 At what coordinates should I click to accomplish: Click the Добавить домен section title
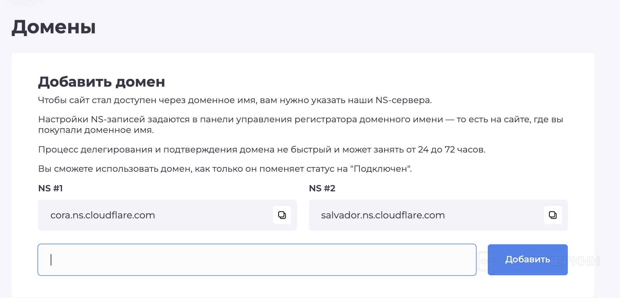pyautogui.click(x=101, y=82)
